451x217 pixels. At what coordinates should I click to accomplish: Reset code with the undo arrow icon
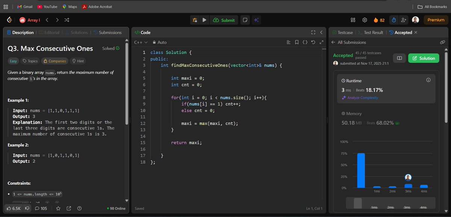tap(313, 42)
